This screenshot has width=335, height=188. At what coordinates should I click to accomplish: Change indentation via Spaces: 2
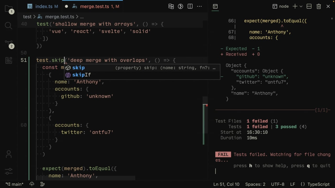[255, 184]
